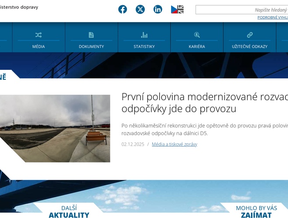This screenshot has width=288, height=218.
Task: Select the MÉDIA menu label
Action: click(x=38, y=46)
